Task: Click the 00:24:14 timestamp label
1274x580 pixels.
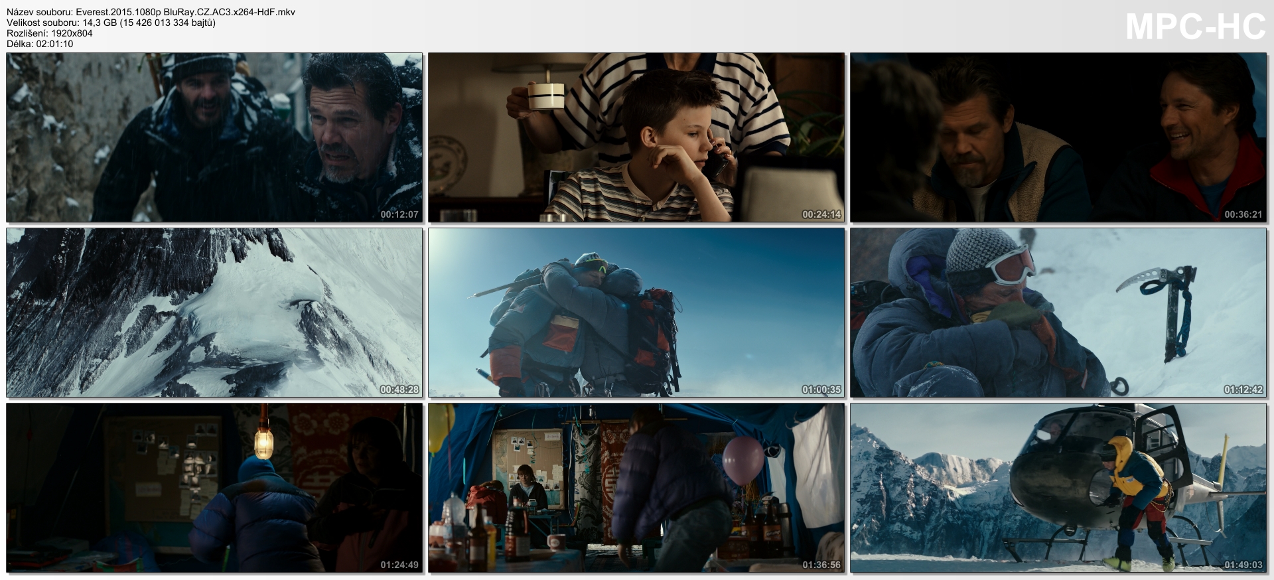Action: (x=821, y=214)
